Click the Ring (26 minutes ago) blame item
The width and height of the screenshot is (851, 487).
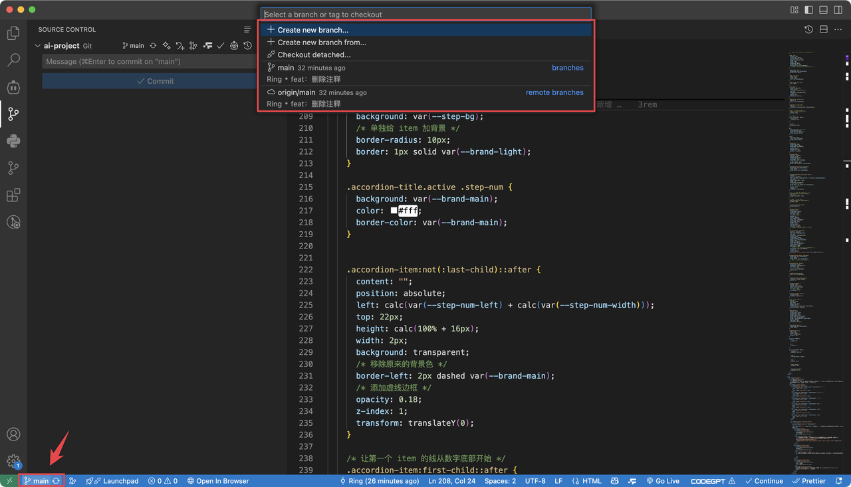[x=380, y=481]
